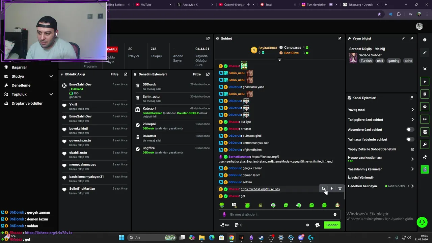
Task: Click the chat panel scrollbar
Action: point(344,192)
